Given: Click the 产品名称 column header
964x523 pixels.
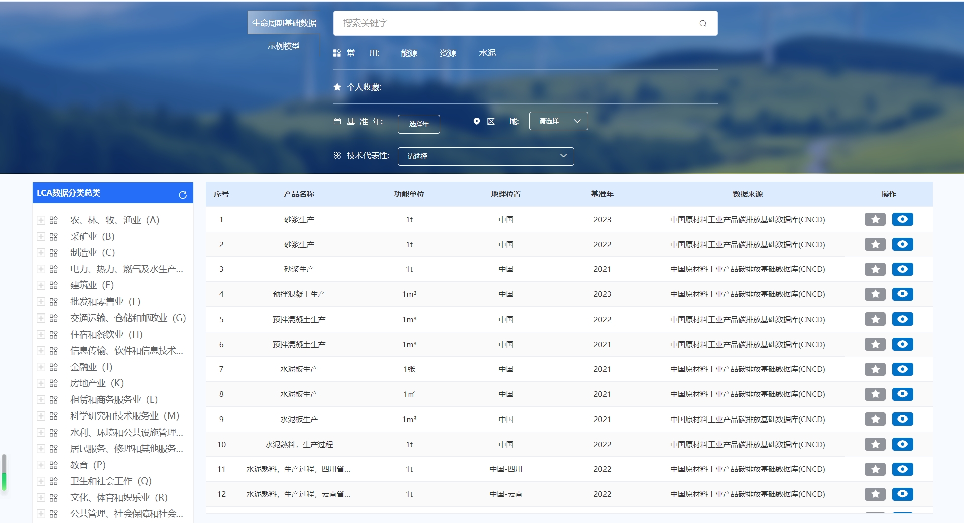Looking at the screenshot, I should [299, 194].
